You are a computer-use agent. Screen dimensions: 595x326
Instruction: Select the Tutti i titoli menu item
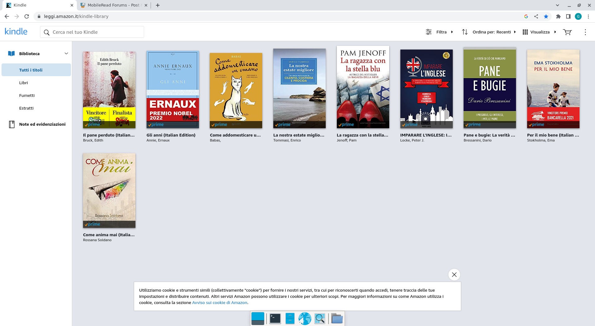36,70
